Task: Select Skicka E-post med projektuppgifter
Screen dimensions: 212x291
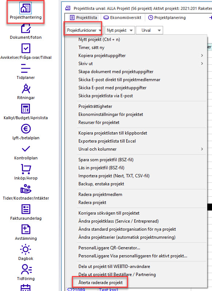Action: [112, 88]
